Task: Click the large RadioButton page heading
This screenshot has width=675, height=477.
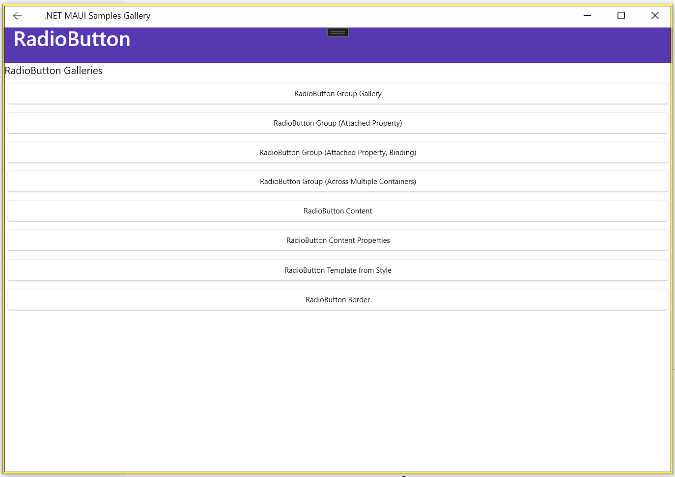Action: (72, 39)
